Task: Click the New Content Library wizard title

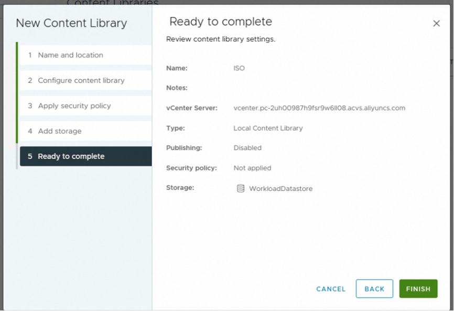Action: pos(71,23)
